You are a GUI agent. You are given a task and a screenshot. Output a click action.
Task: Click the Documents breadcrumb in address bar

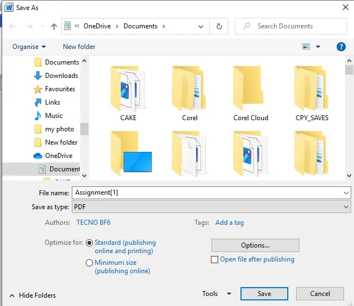click(140, 26)
